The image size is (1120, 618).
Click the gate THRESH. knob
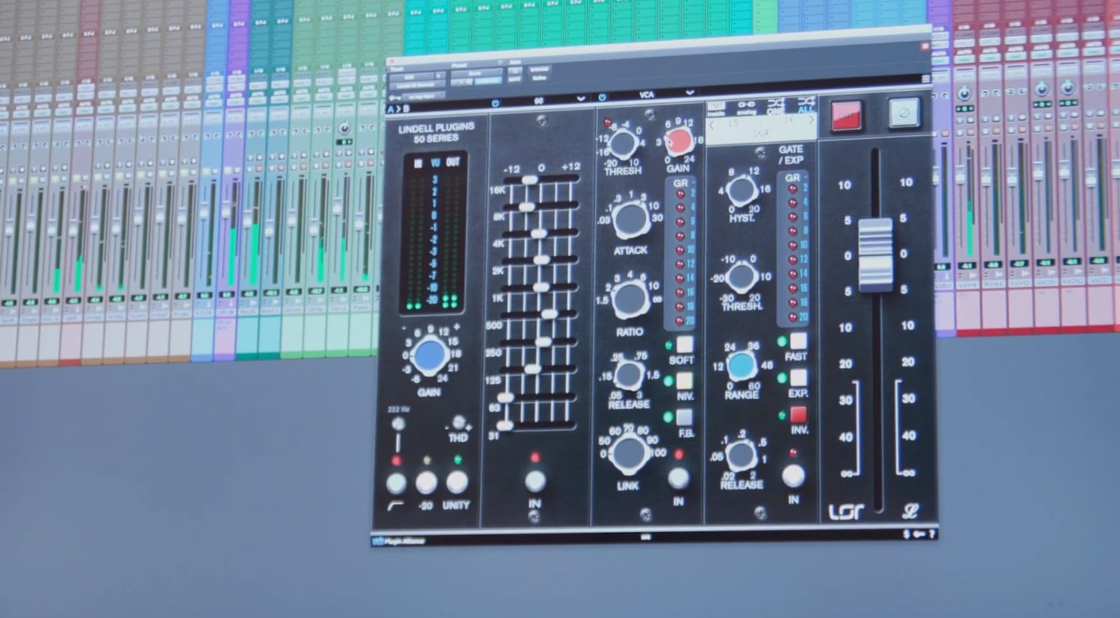click(x=740, y=277)
